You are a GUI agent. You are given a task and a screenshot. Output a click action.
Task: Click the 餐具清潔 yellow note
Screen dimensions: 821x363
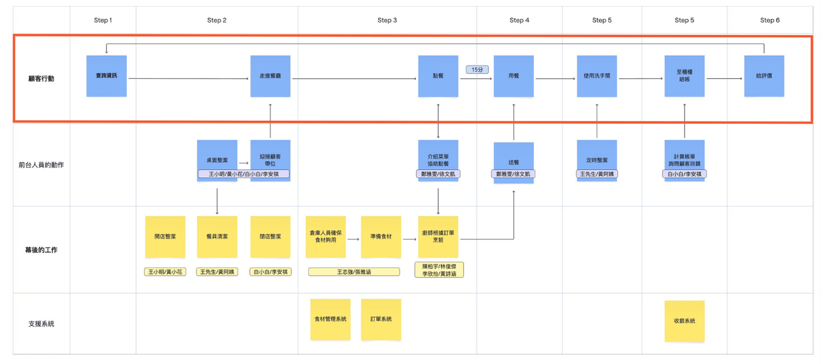tap(217, 237)
